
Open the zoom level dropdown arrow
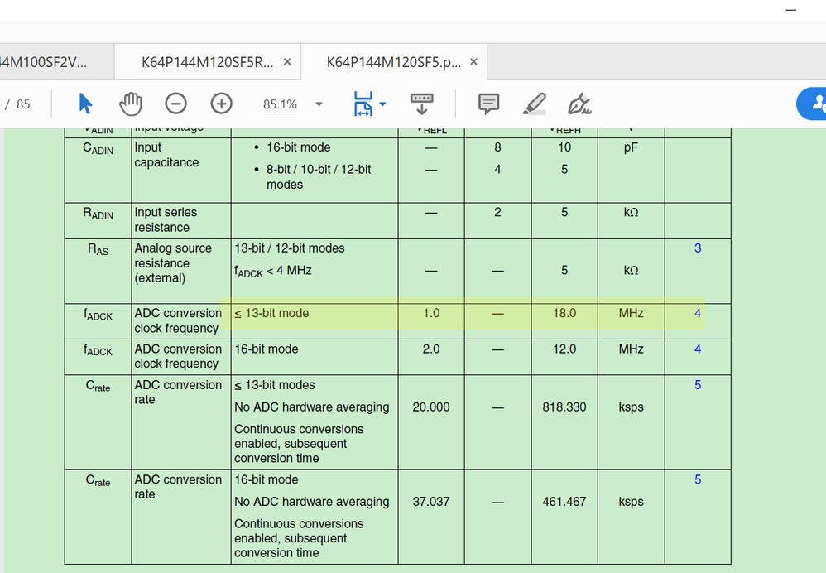coord(319,104)
